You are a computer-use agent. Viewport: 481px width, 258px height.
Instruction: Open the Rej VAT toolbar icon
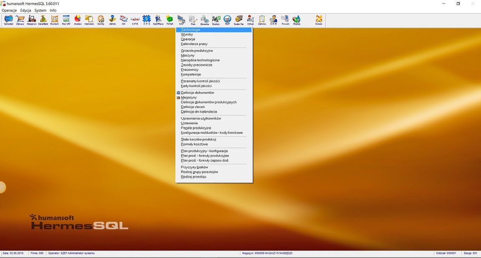(x=66, y=20)
